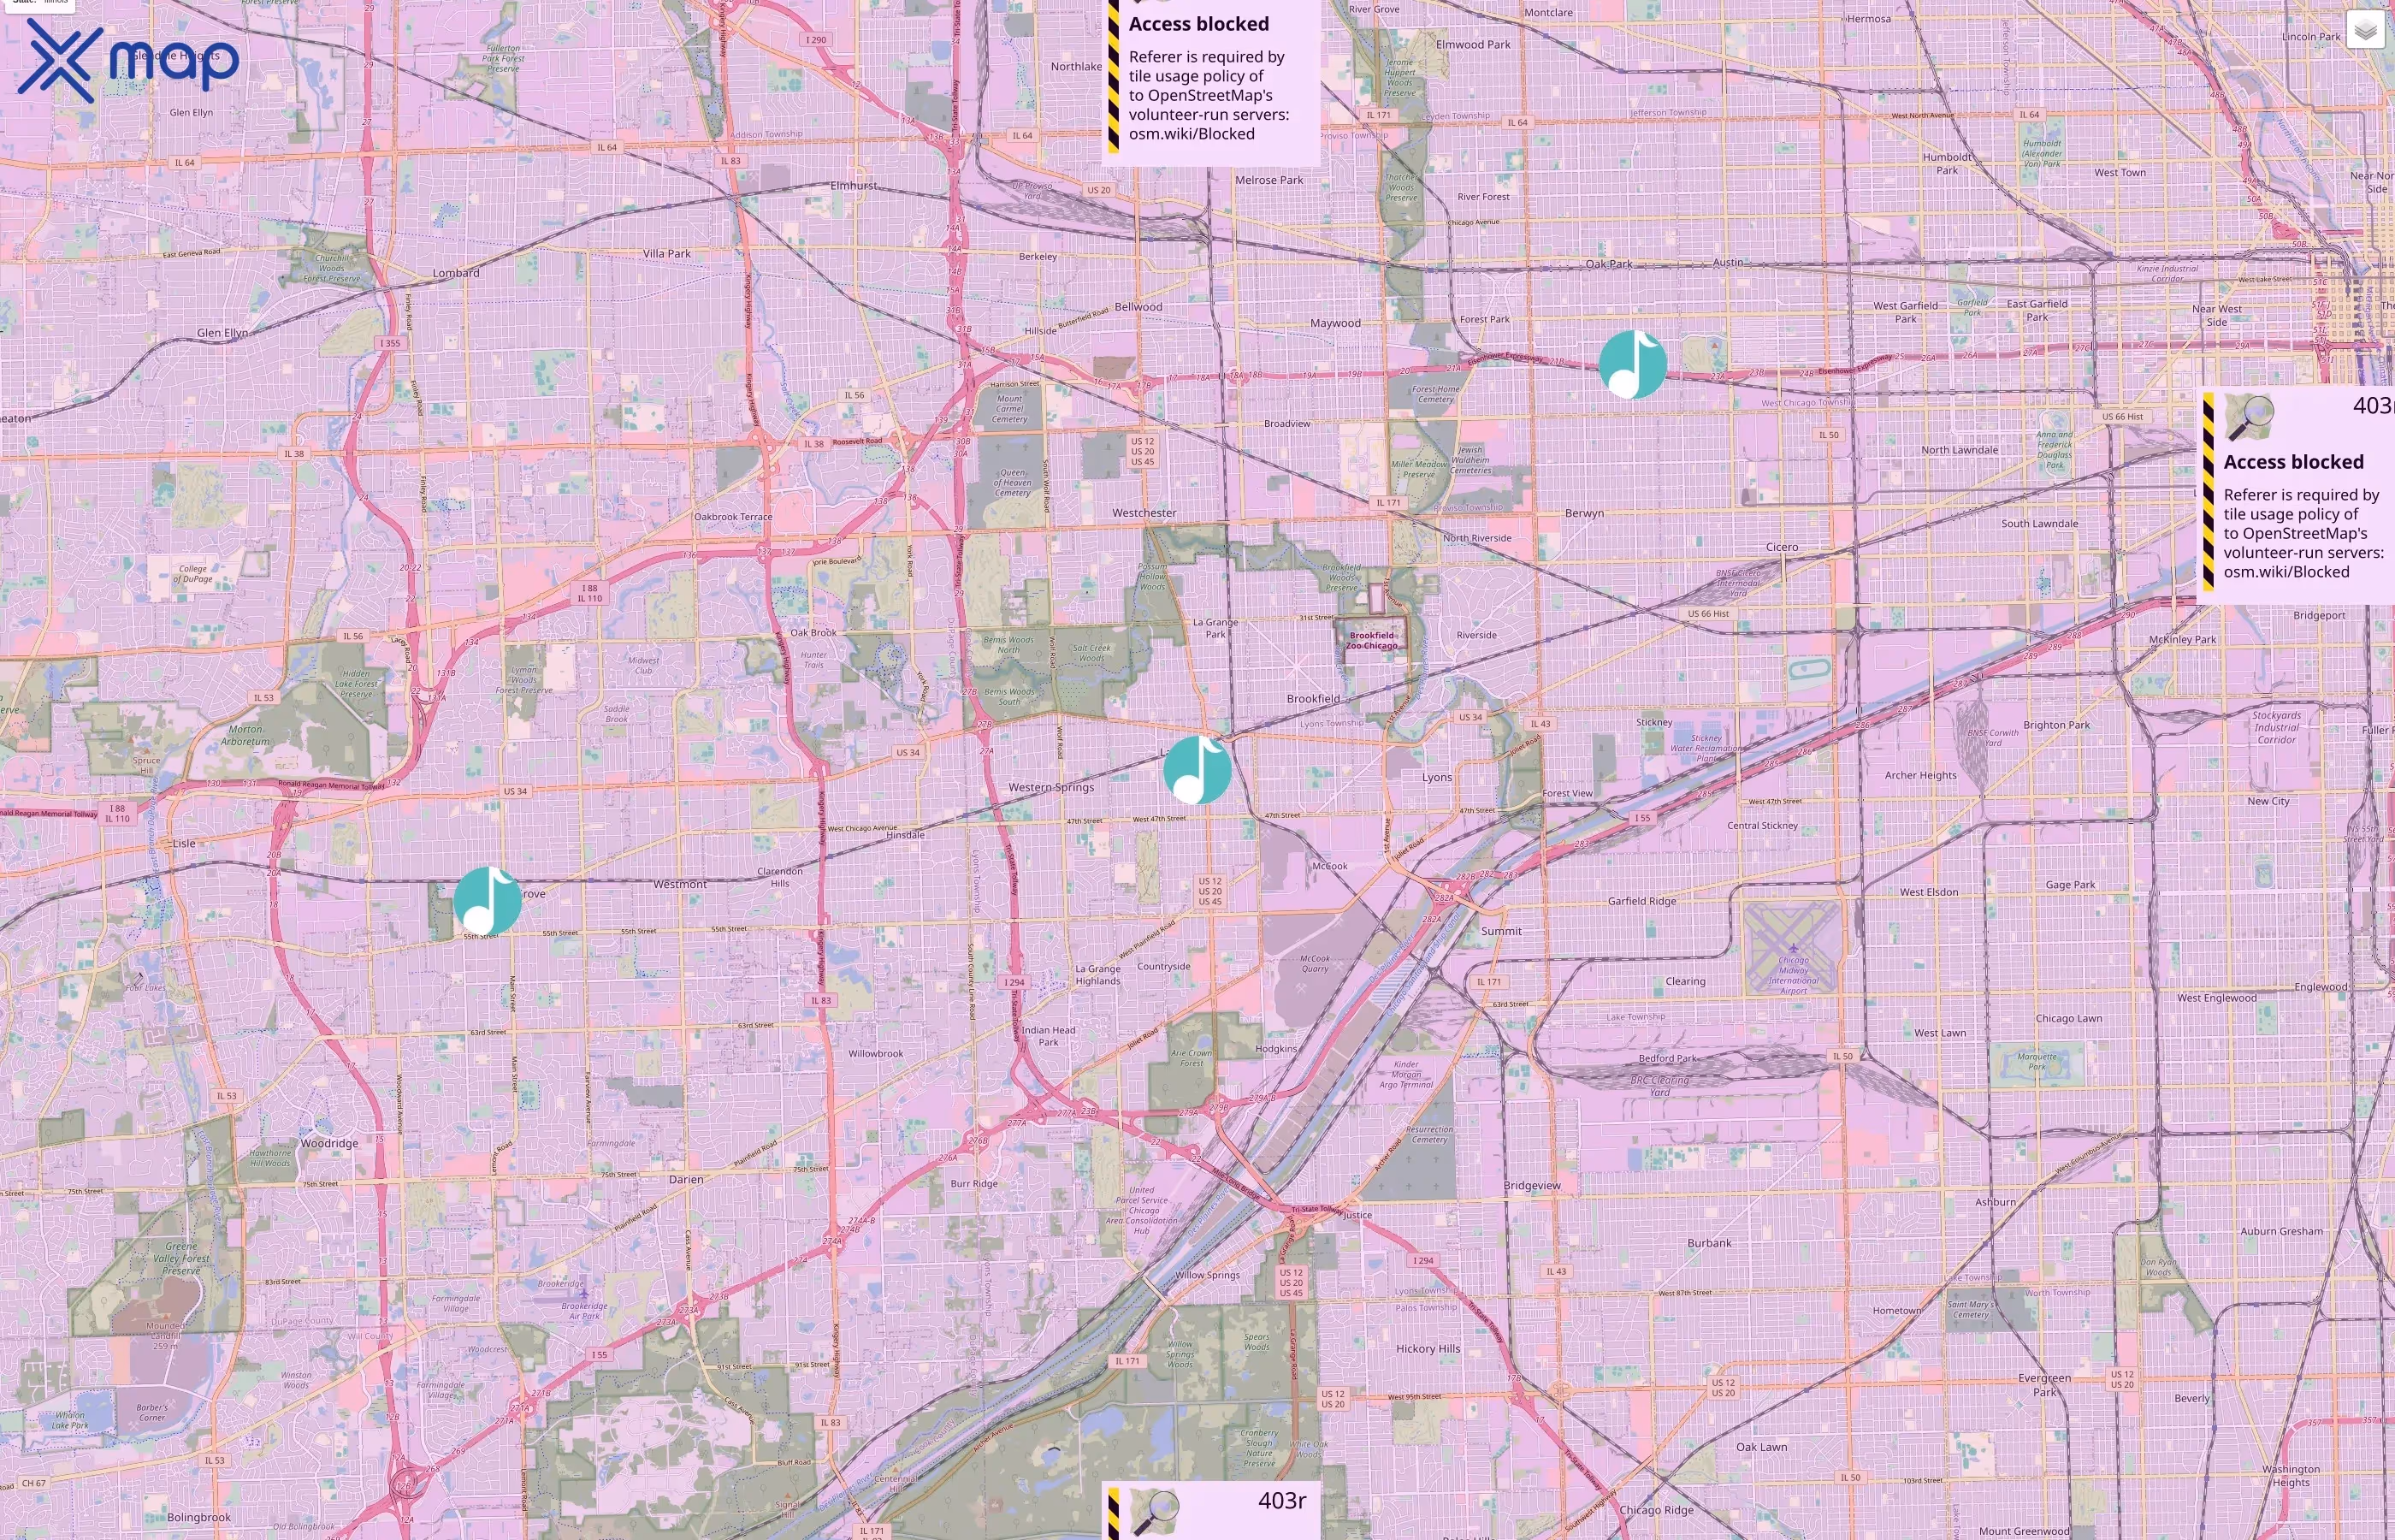Click the Hickory Hills label
Viewport: 2395px width, 1540px height.
[1428, 1349]
